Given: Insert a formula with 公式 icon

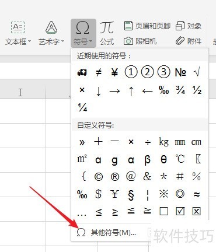Looking at the screenshot, I should coord(107,33).
